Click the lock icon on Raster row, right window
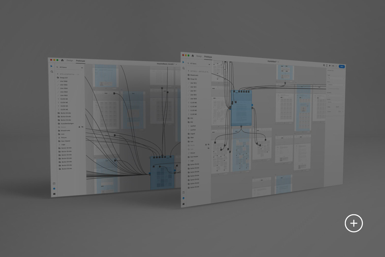385x257 pixels. (206, 145)
